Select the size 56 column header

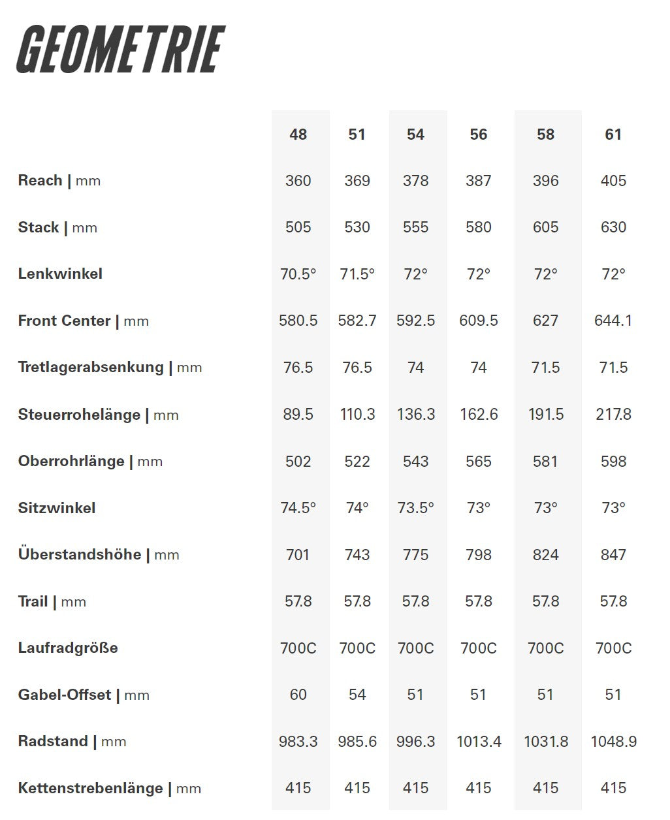coord(479,134)
